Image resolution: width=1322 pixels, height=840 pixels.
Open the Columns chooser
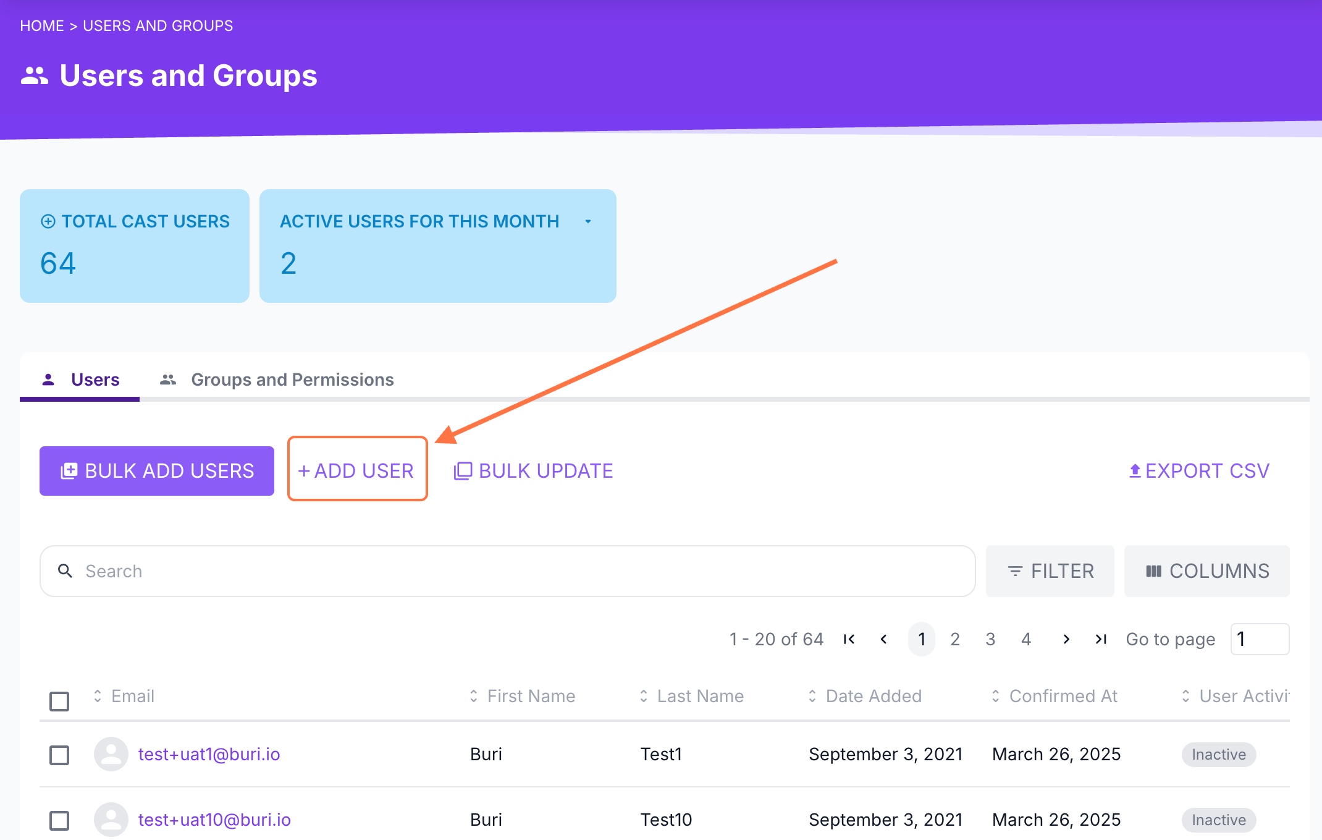tap(1206, 571)
